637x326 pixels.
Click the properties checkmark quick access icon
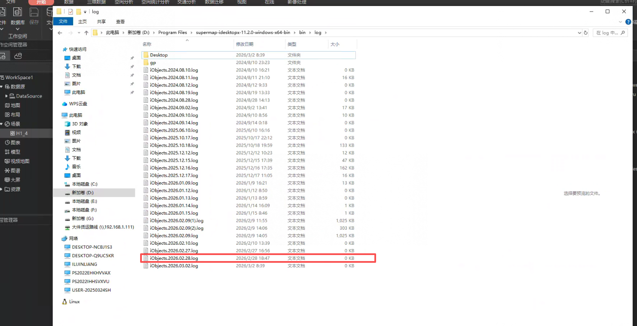coord(70,12)
